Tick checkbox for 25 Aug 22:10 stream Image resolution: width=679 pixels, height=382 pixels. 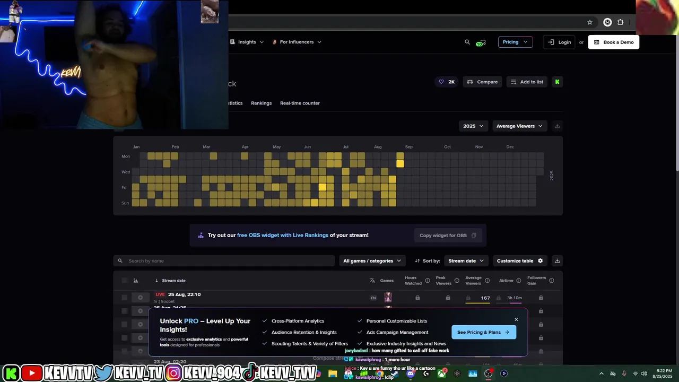(x=125, y=298)
